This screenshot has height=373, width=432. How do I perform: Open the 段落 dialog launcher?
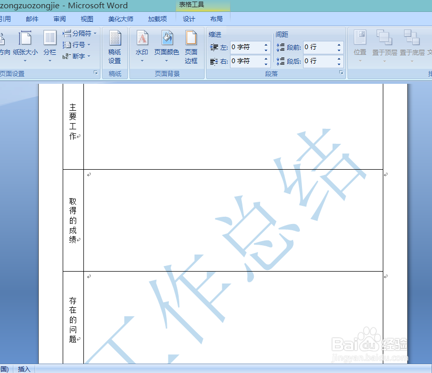340,72
